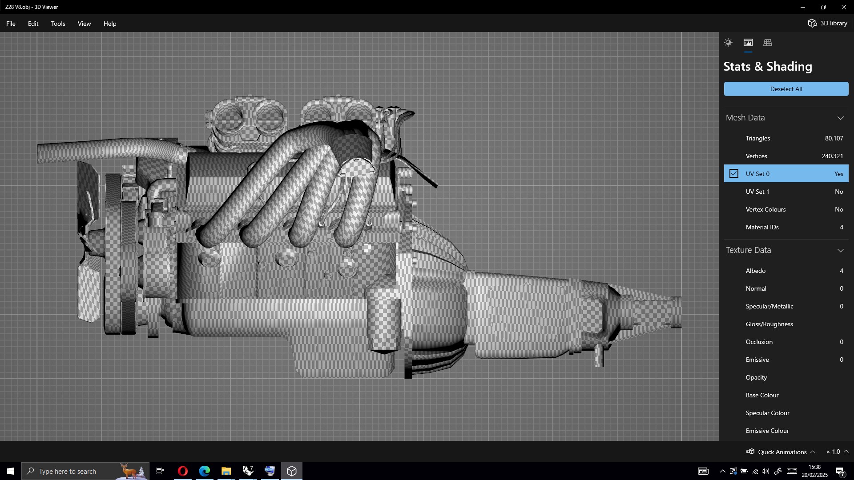Click the Deselect All button
Screen dimensions: 854x480
pos(786,89)
